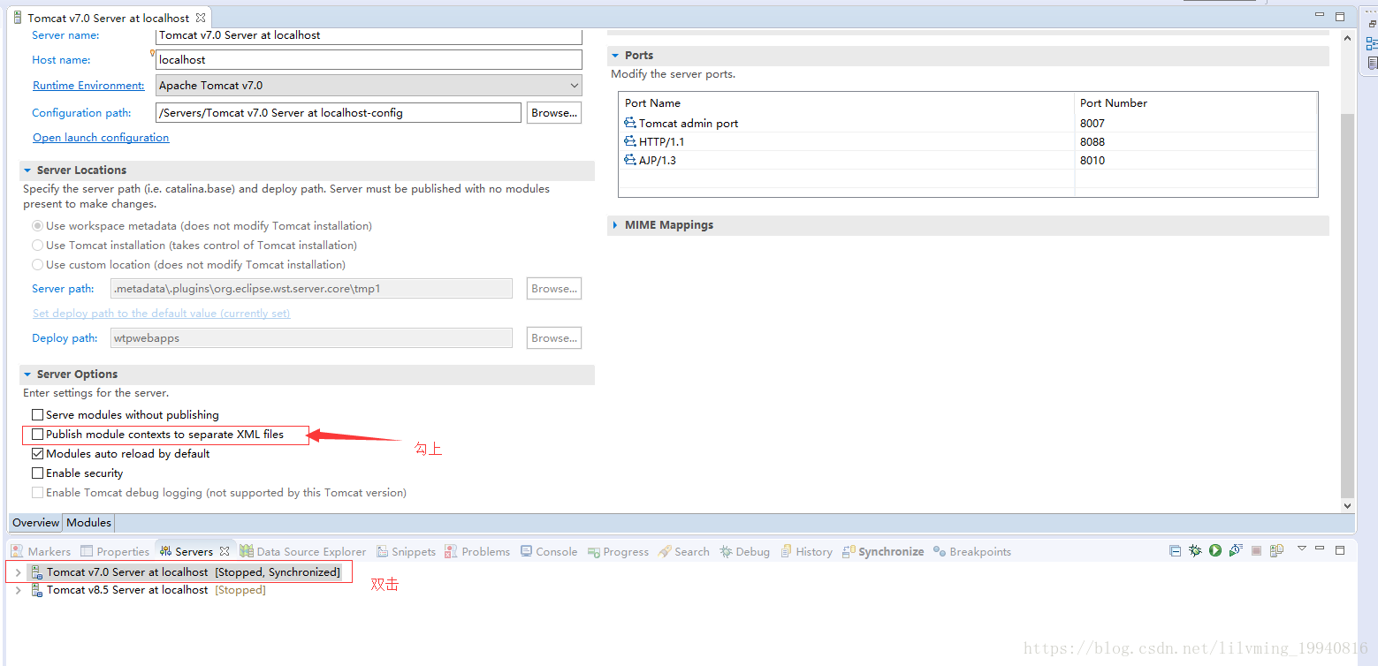Open Servers view menu triangle
Image resolution: width=1378 pixels, height=666 pixels.
point(1302,549)
